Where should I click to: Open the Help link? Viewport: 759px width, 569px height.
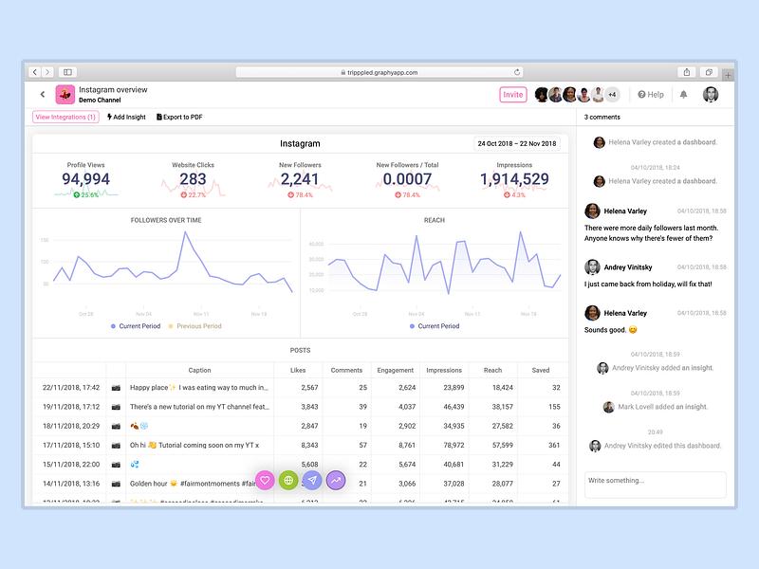pyautogui.click(x=651, y=94)
